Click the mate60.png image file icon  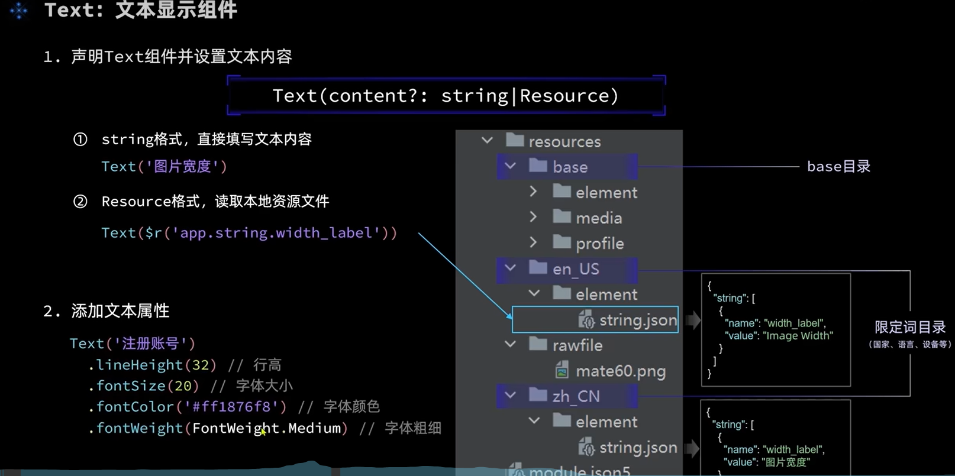coord(562,370)
